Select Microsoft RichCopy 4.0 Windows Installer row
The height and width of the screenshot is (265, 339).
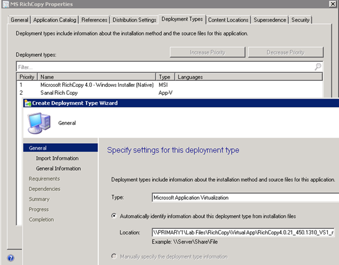tap(169, 85)
